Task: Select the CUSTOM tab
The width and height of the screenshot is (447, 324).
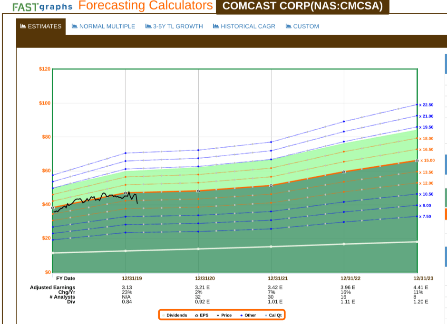Action: [x=302, y=27]
